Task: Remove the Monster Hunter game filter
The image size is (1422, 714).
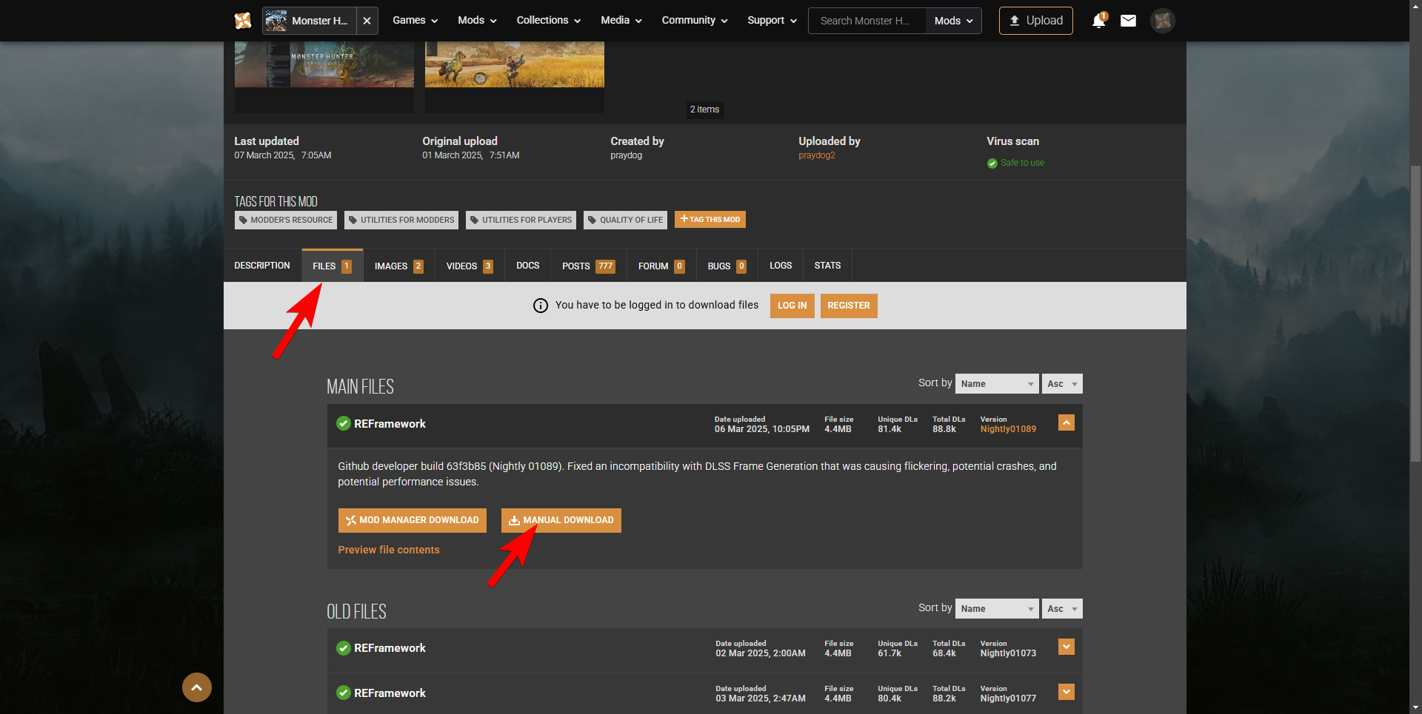Action: [367, 21]
